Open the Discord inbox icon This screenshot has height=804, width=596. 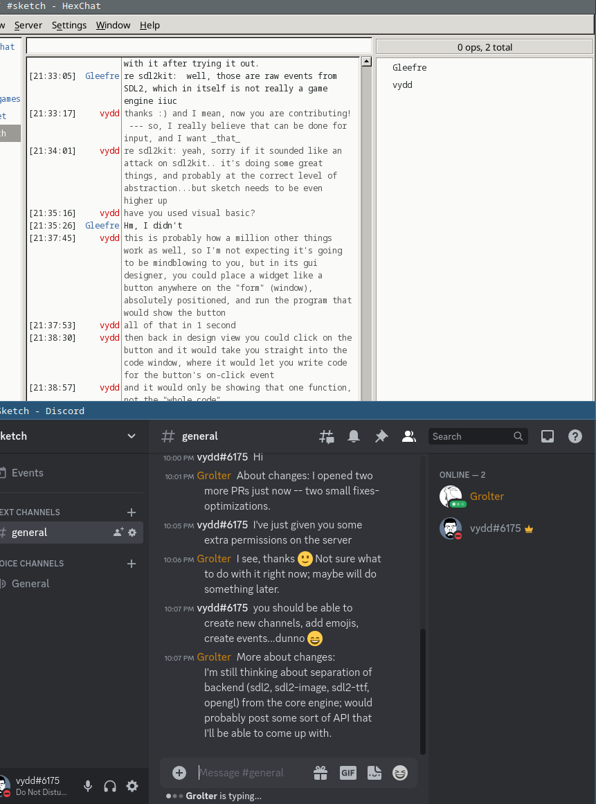[548, 436]
